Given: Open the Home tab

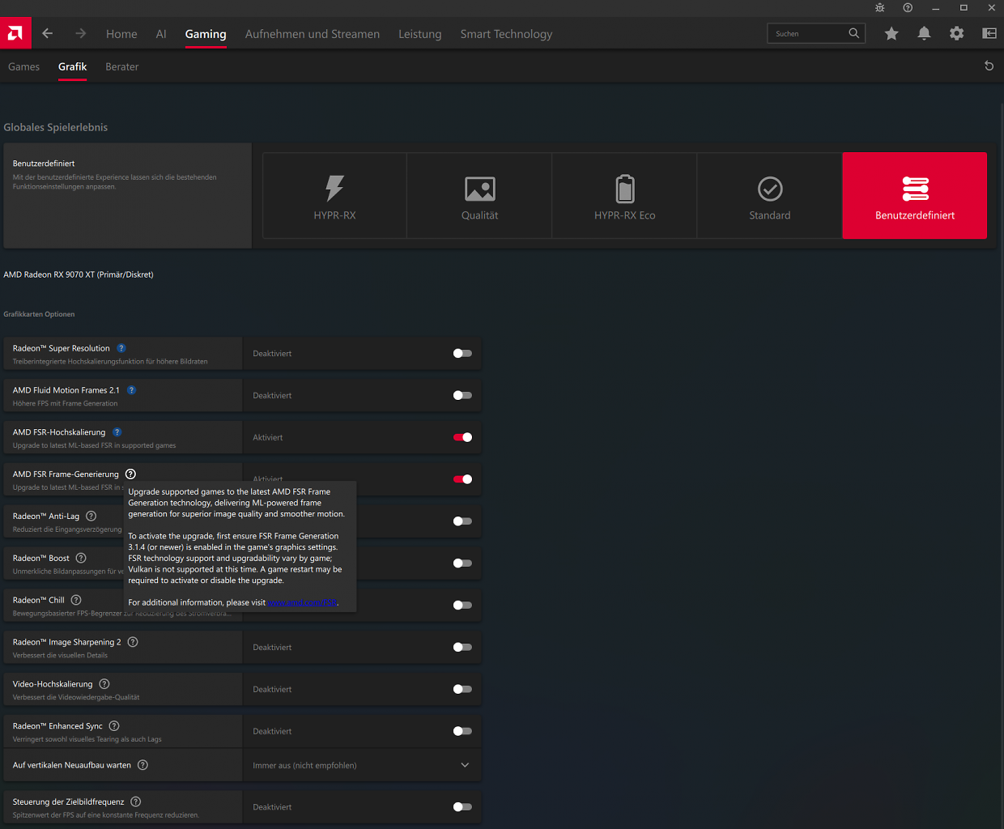Looking at the screenshot, I should [121, 34].
